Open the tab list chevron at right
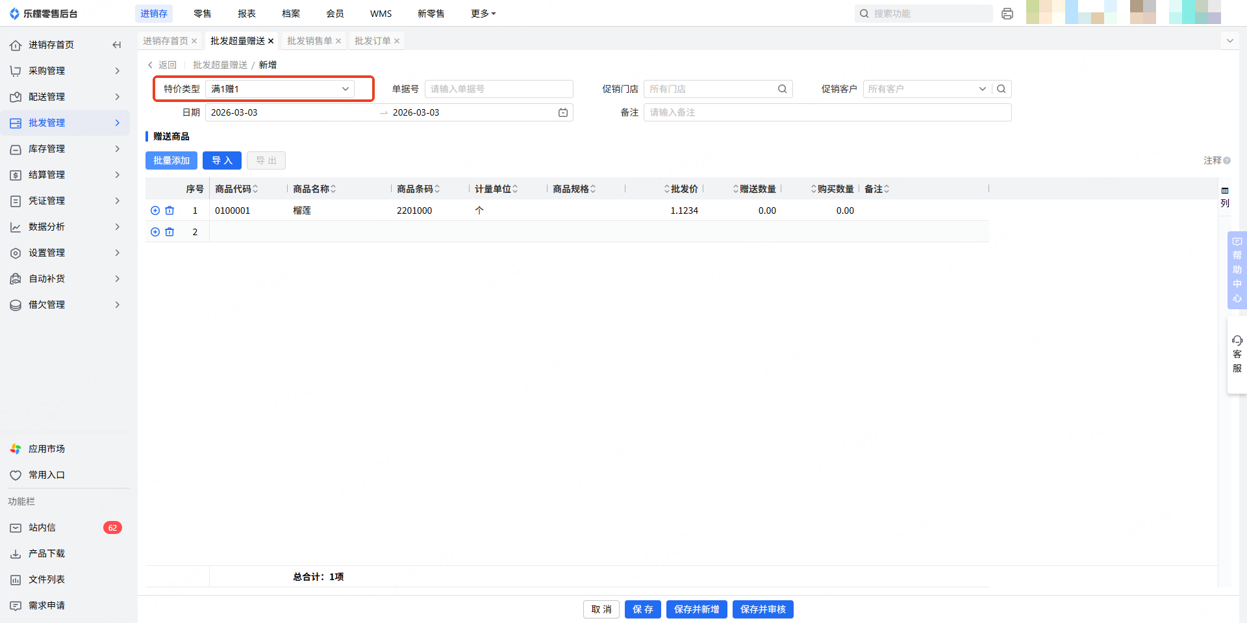1247x623 pixels. coord(1229,41)
